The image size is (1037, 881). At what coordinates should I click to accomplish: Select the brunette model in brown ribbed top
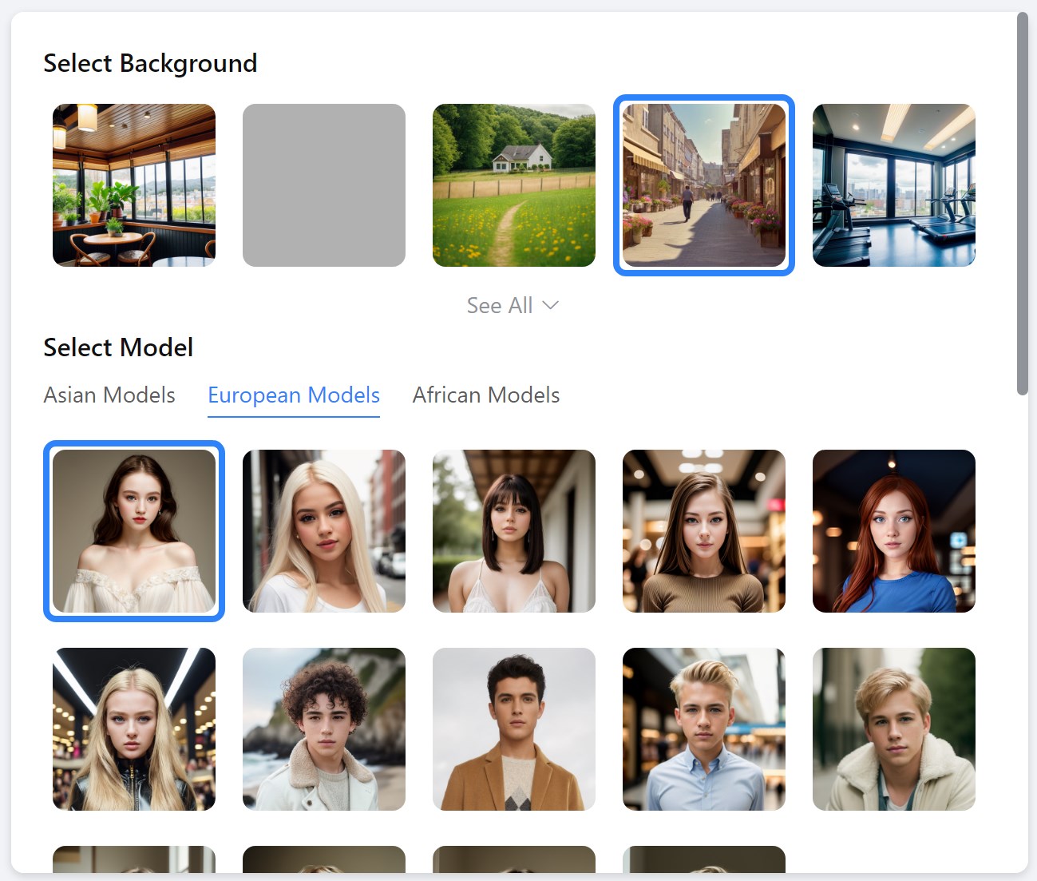click(x=704, y=531)
